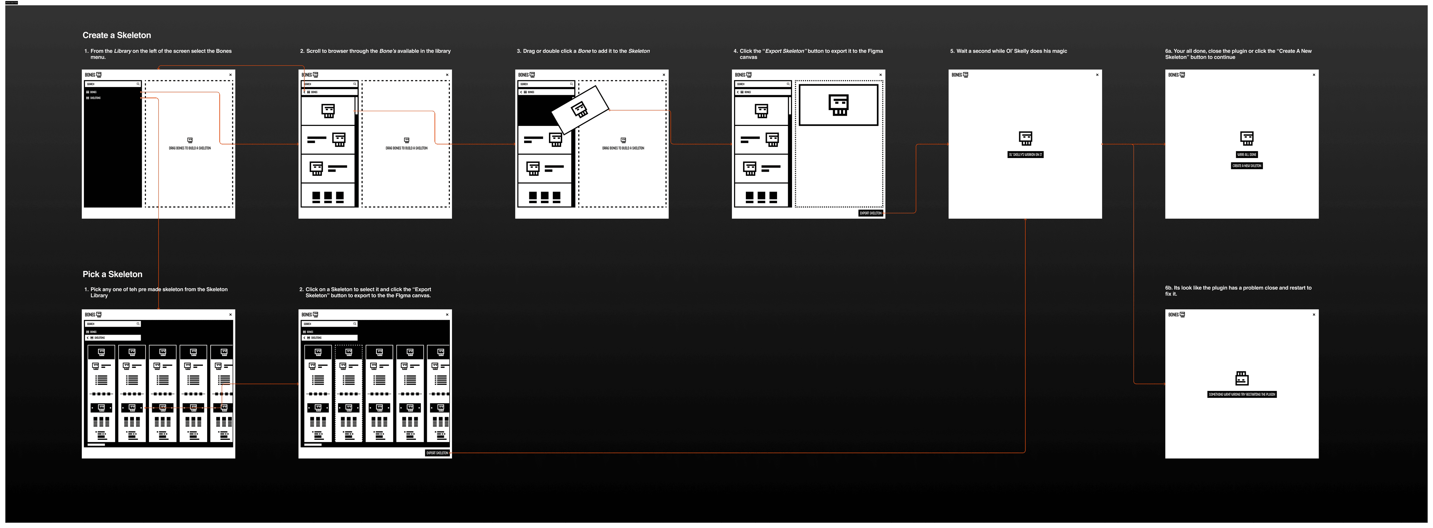Select dashed-outline skeleton column in Pick step 2
Image resolution: width=1433 pixels, height=528 pixels.
point(349,393)
